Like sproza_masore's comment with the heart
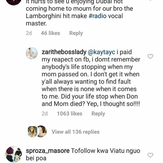 pos(150,155)
